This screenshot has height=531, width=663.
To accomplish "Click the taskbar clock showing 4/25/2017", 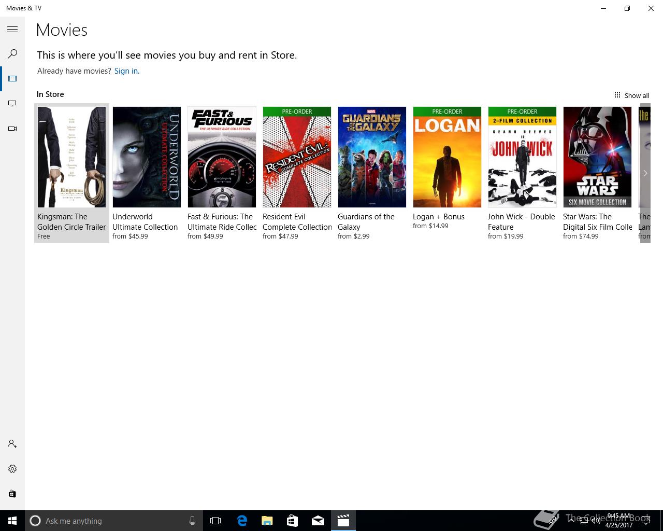I will coord(619,521).
